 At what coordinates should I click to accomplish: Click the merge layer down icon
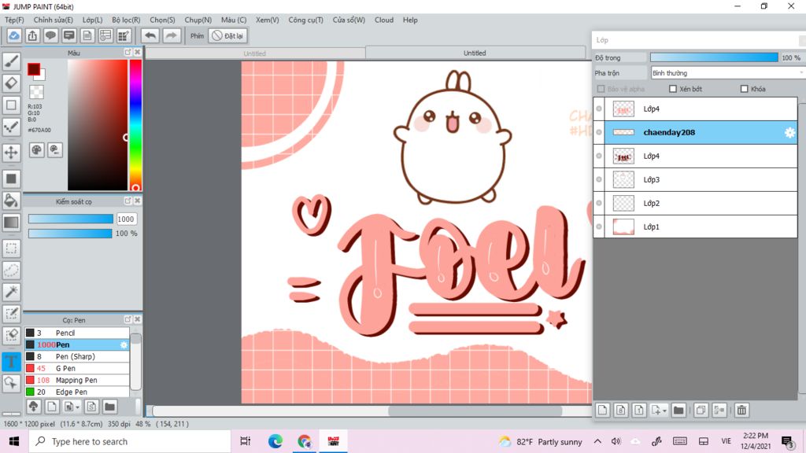(719, 410)
